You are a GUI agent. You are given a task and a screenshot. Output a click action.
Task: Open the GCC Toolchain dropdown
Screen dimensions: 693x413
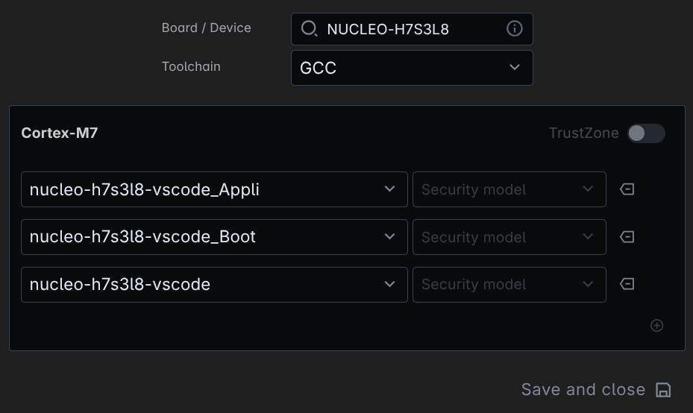pyautogui.click(x=412, y=68)
